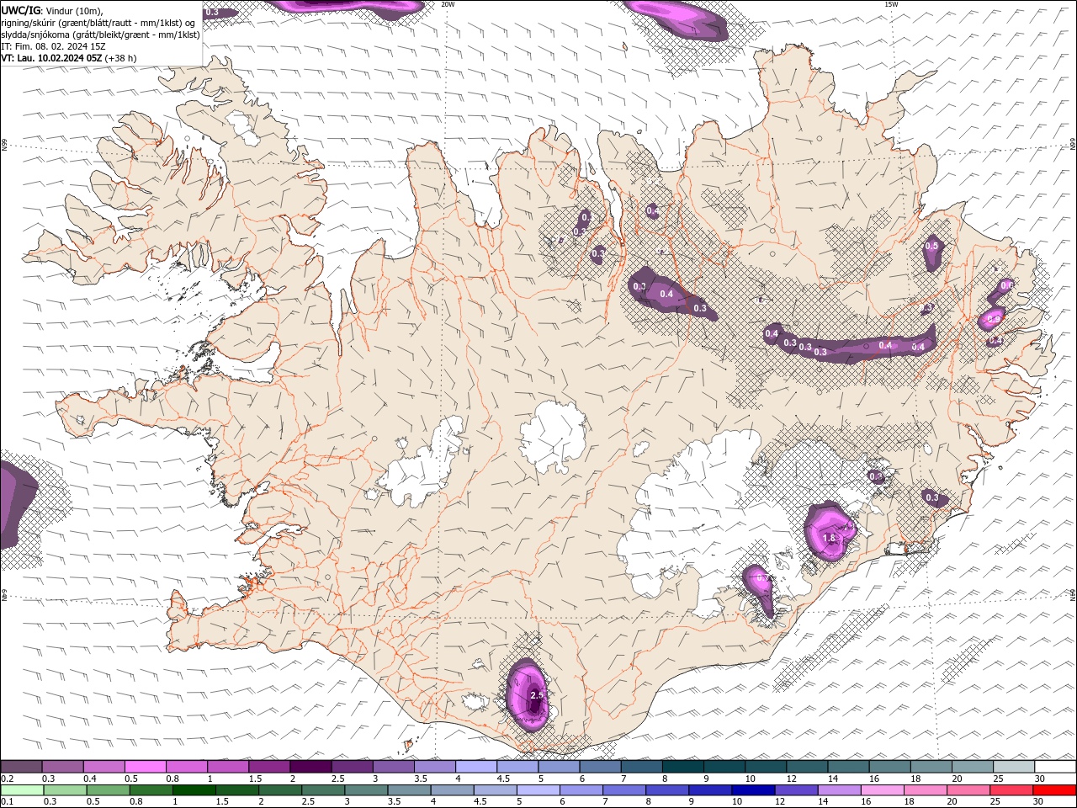Choose the top legend swatch between 12 and 14
The width and height of the screenshot is (1077, 808).
point(807,767)
